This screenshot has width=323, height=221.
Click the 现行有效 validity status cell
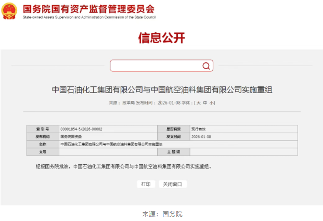click(x=199, y=128)
